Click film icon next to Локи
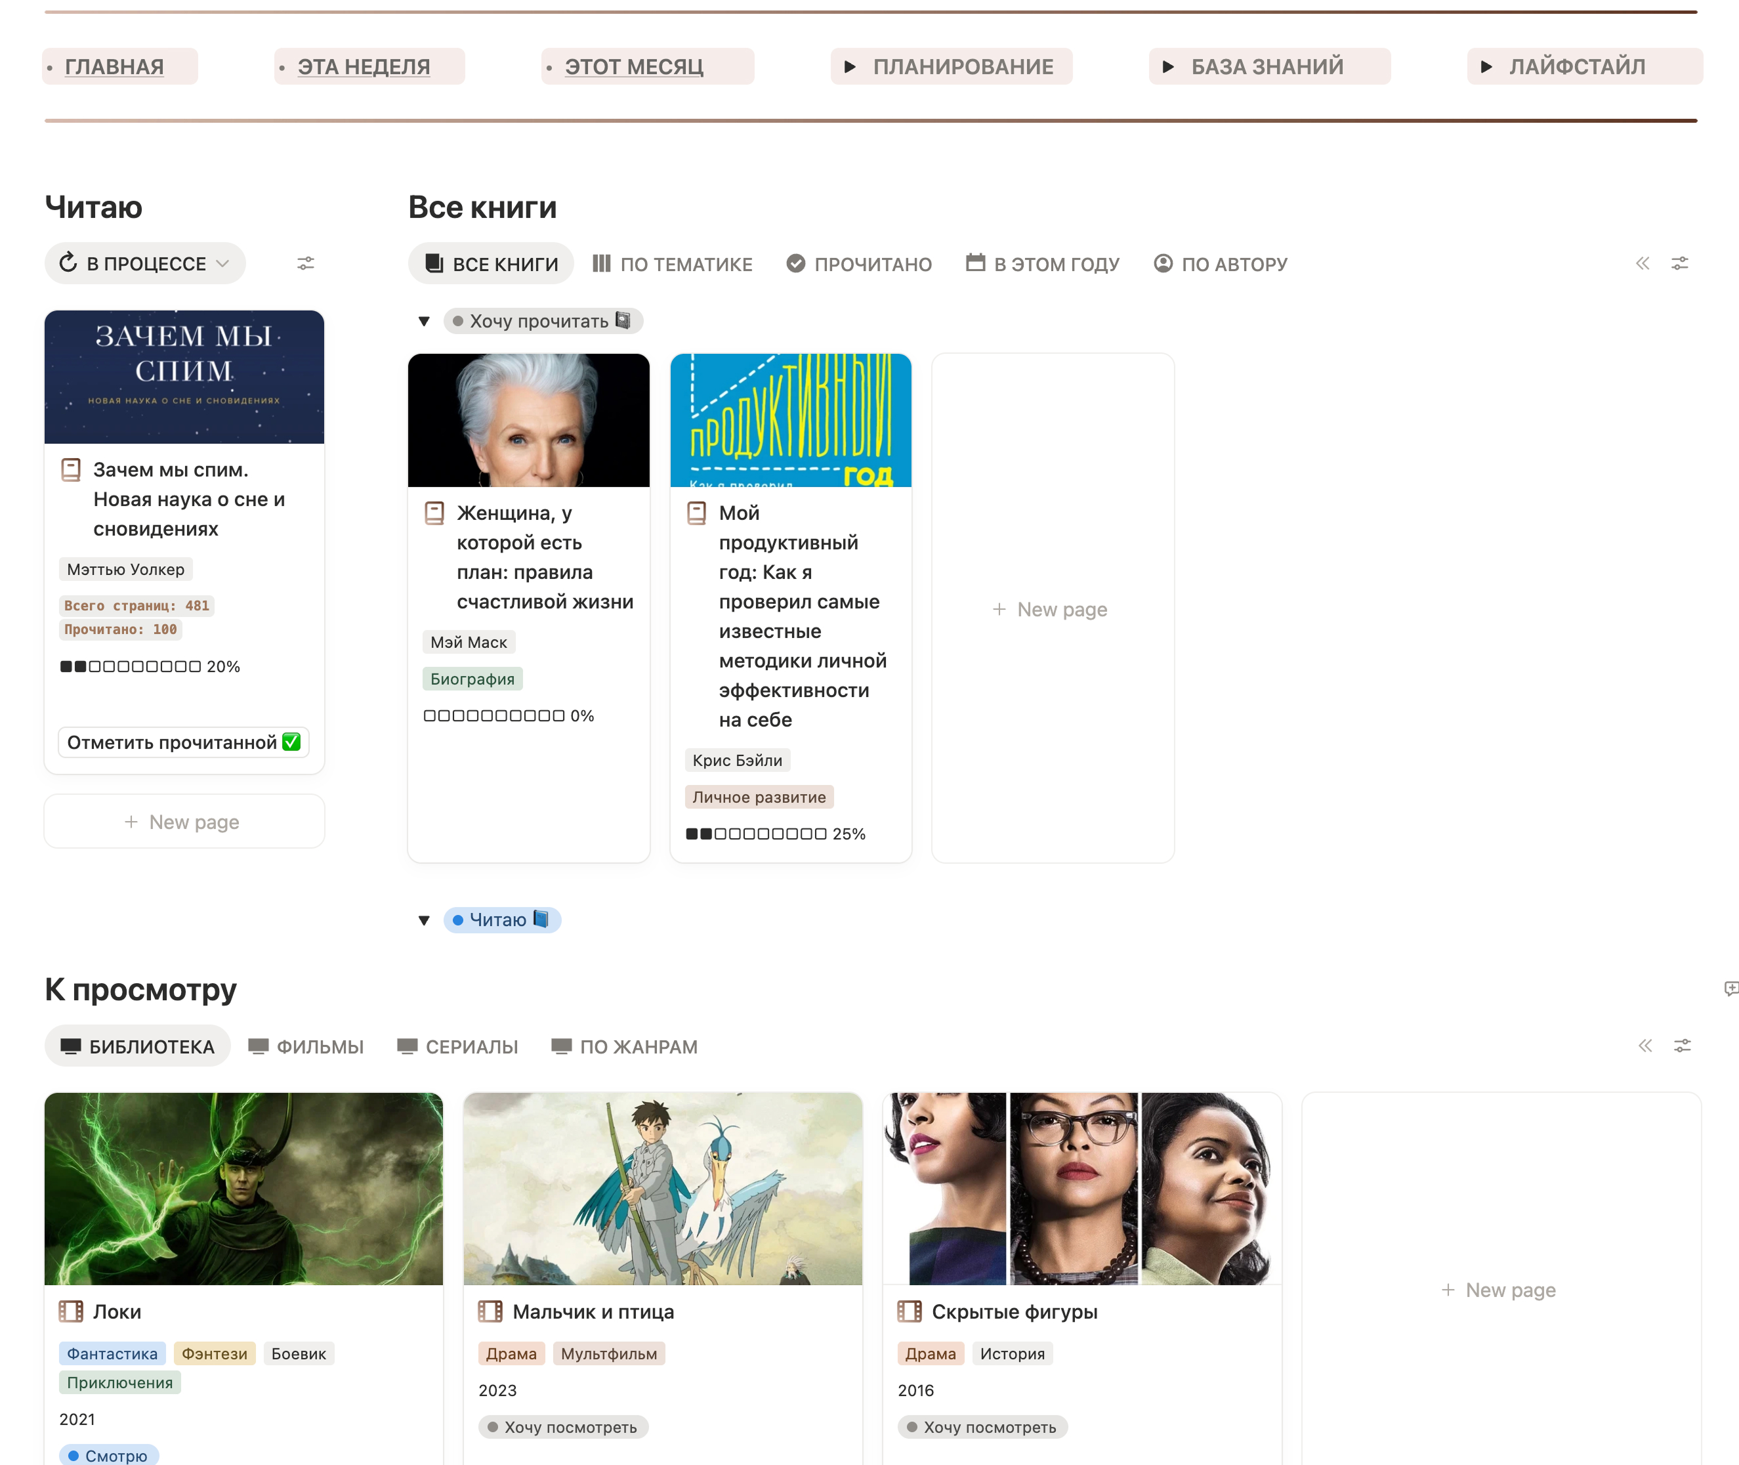The width and height of the screenshot is (1739, 1465). (x=72, y=1311)
